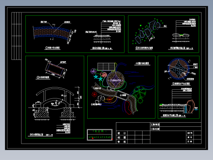Click the garden plan title text top right
This screenshot has height=160, width=213.
[x=142, y=63]
